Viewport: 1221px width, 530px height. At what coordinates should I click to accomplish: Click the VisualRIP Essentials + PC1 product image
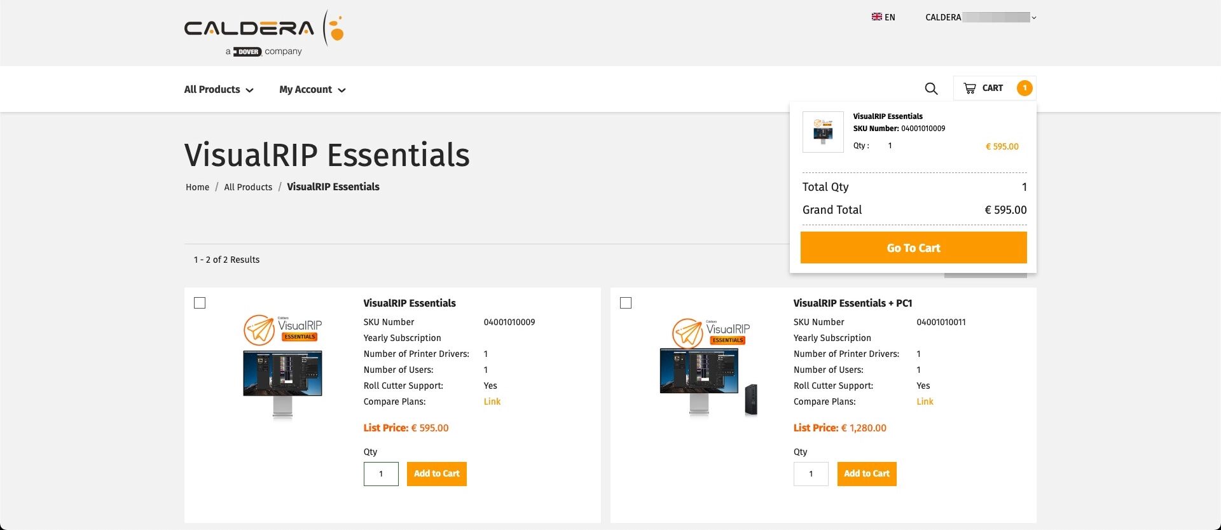pos(708,367)
